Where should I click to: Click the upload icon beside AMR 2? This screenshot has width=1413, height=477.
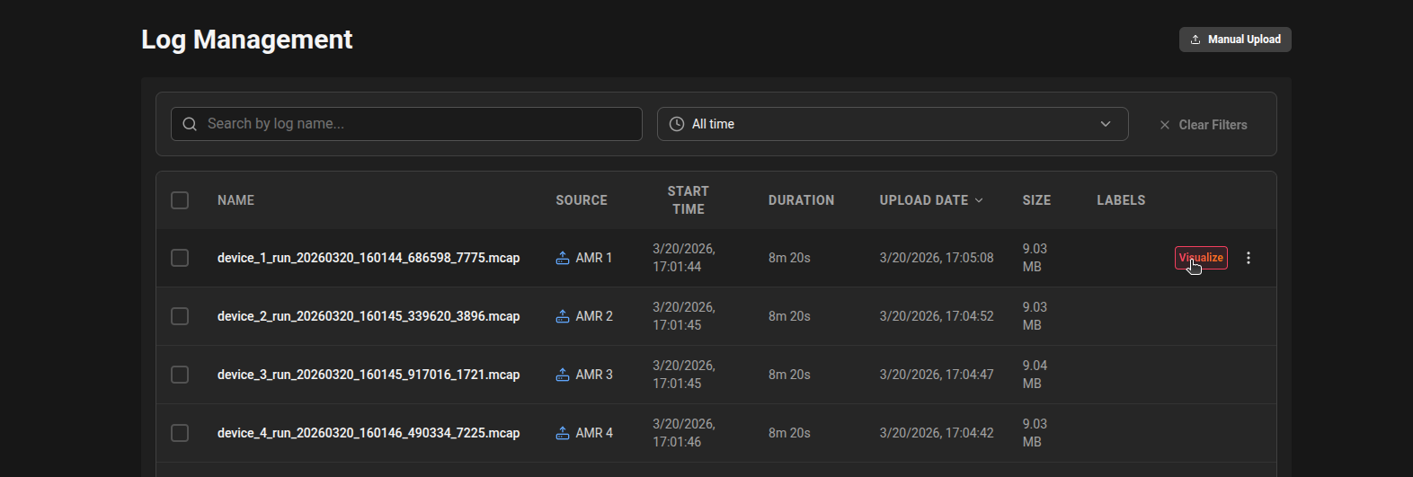[563, 316]
